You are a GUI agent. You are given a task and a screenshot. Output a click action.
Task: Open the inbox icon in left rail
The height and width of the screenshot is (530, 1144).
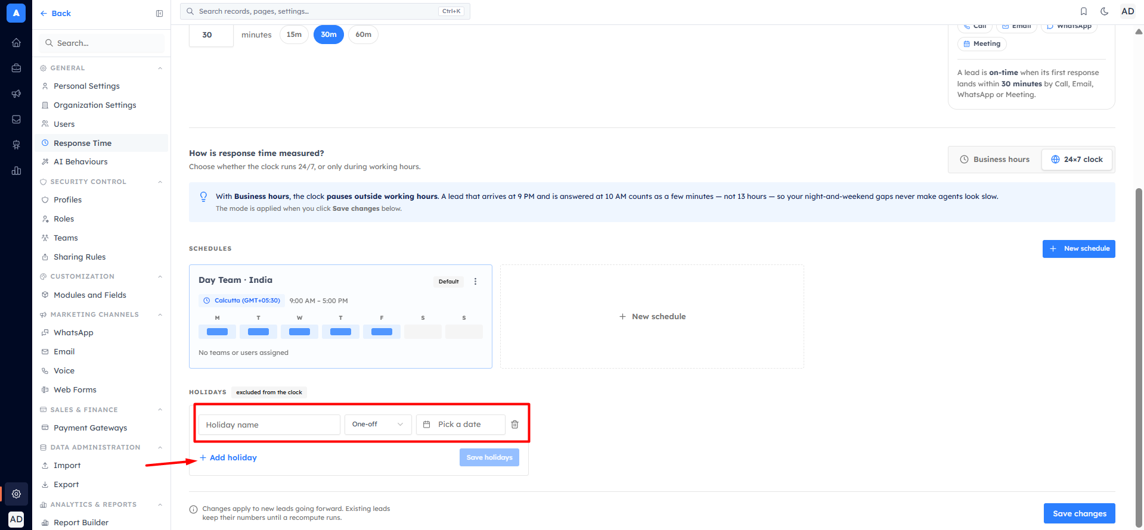(16, 120)
